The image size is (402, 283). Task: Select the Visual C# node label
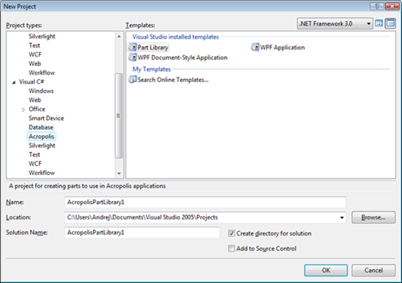pos(31,82)
